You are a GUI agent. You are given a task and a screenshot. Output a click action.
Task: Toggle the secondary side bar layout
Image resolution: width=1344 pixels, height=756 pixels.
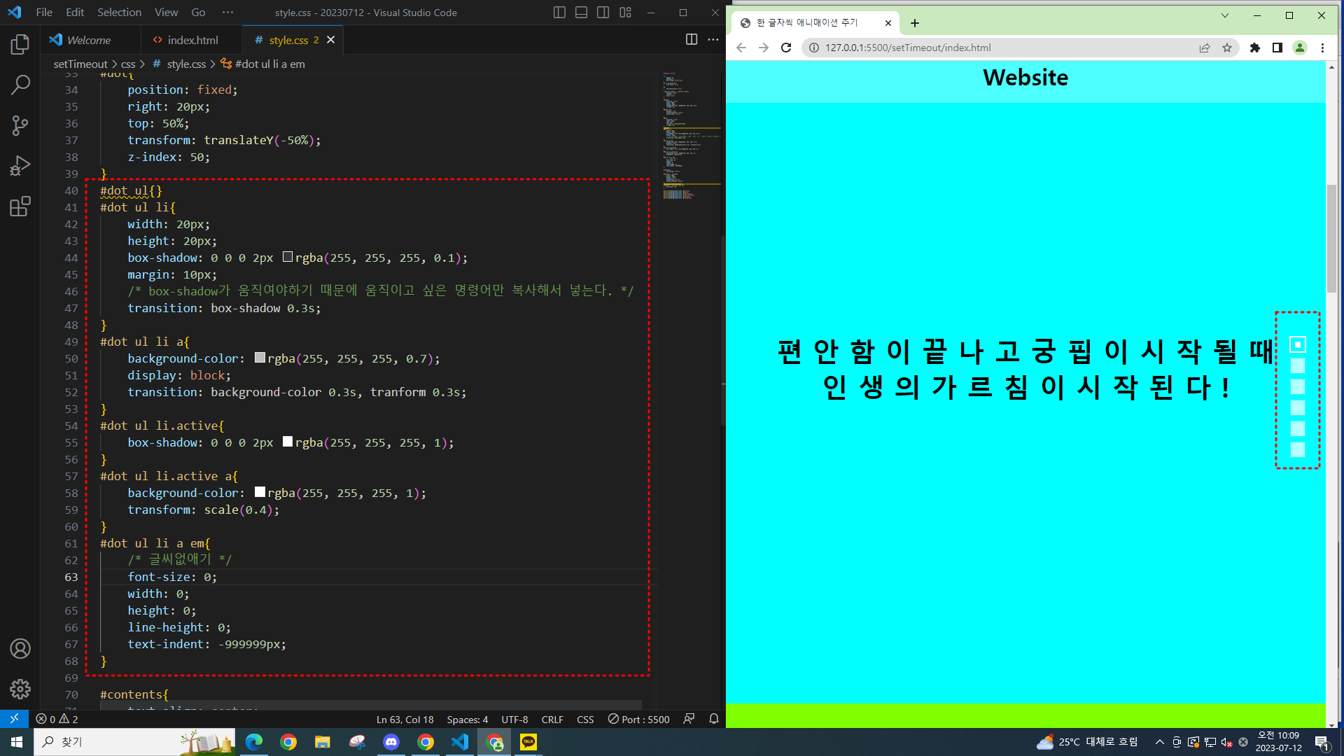click(603, 13)
